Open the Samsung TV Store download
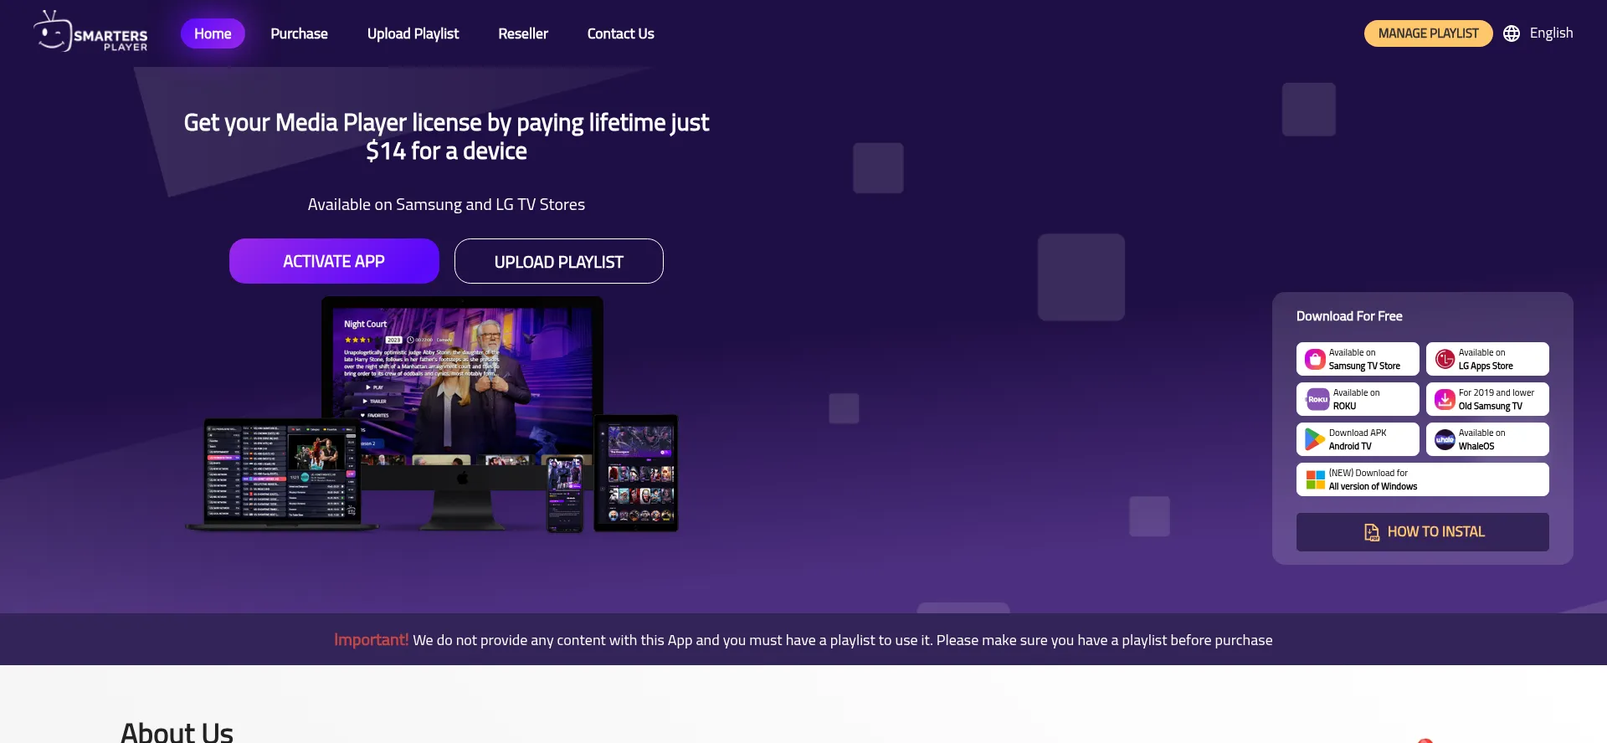This screenshot has width=1607, height=743. click(x=1357, y=359)
